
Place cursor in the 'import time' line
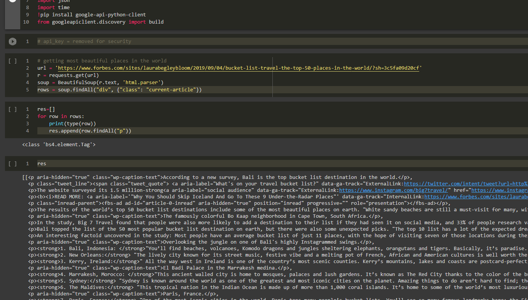tap(53, 8)
